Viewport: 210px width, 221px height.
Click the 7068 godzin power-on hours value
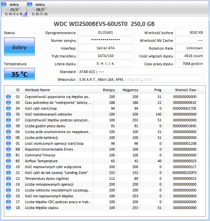190,64
